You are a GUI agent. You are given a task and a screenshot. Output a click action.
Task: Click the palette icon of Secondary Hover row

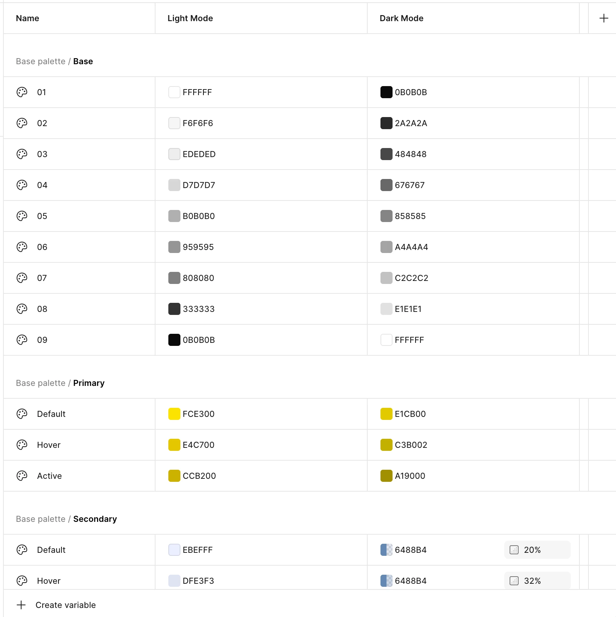click(22, 581)
